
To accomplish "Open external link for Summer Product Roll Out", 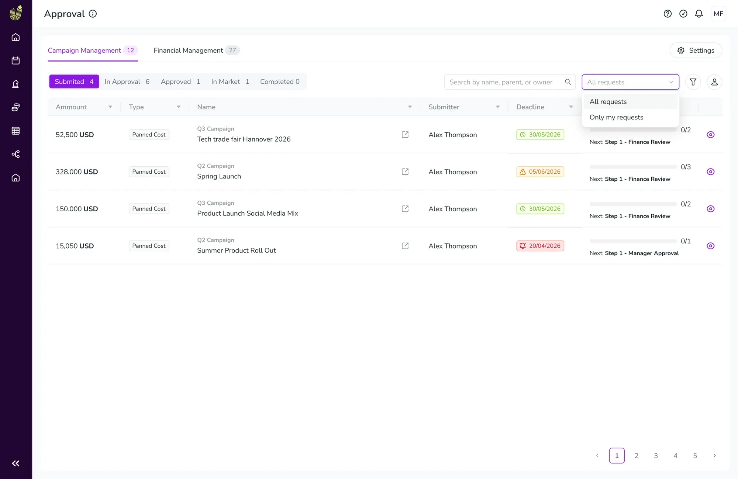I will [x=405, y=246].
